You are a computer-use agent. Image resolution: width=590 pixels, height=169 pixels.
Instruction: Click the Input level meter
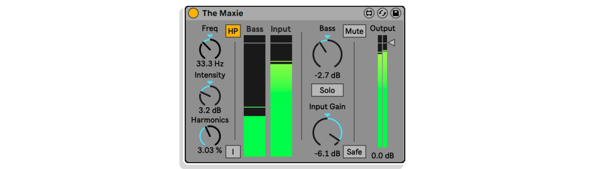[x=281, y=96]
